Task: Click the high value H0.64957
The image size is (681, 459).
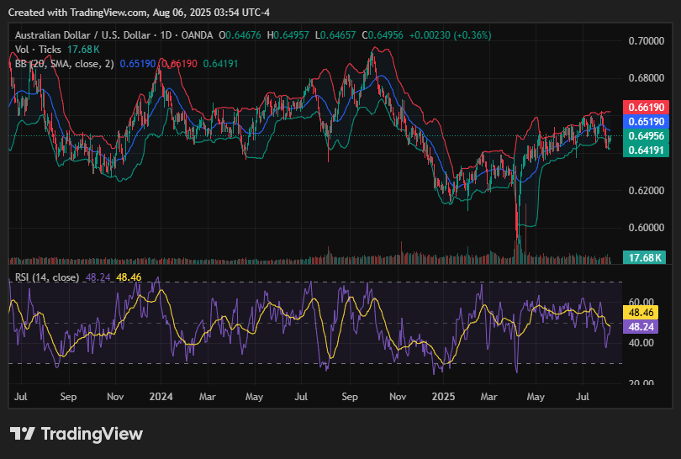Action: [288, 35]
